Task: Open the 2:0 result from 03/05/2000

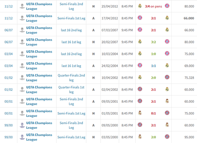Action: 153,137
